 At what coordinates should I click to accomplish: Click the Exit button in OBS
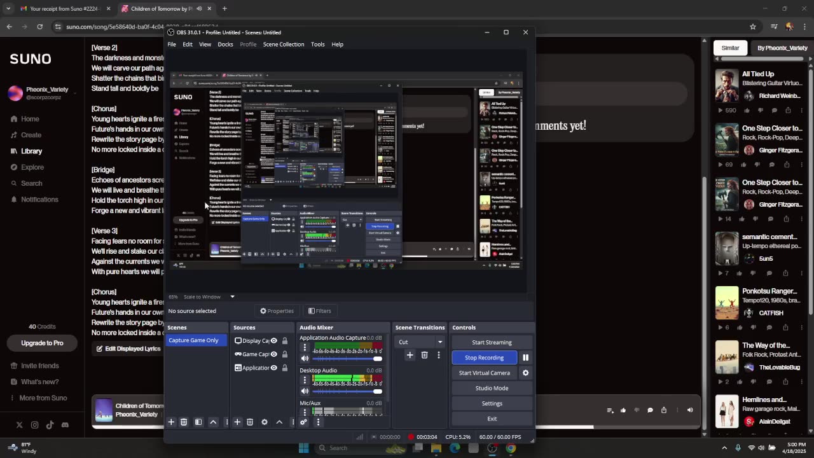(x=492, y=419)
